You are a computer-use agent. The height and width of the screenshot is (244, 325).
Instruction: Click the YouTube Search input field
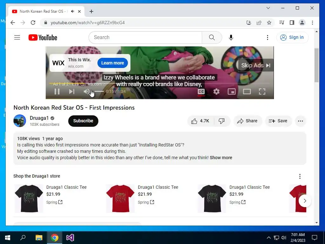coord(145,37)
